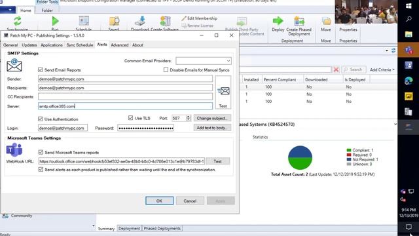The image size is (419, 236).
Task: Click the Is Deployed column header
Action: 355,79
